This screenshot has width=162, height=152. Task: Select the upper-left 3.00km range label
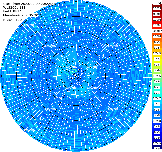coord(50,46)
